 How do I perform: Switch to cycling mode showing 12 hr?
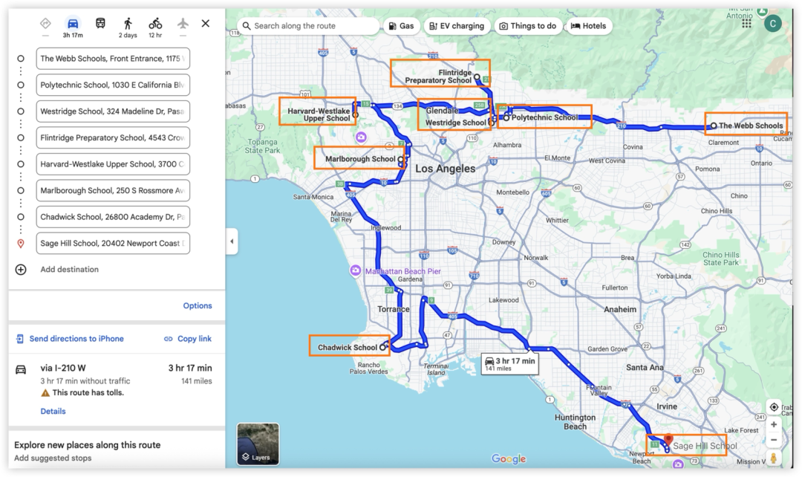pyautogui.click(x=155, y=27)
